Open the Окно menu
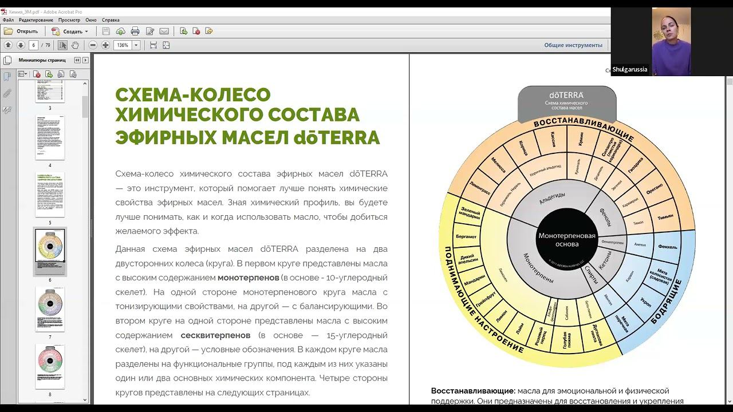Viewport: 733px width, 412px height. point(91,20)
